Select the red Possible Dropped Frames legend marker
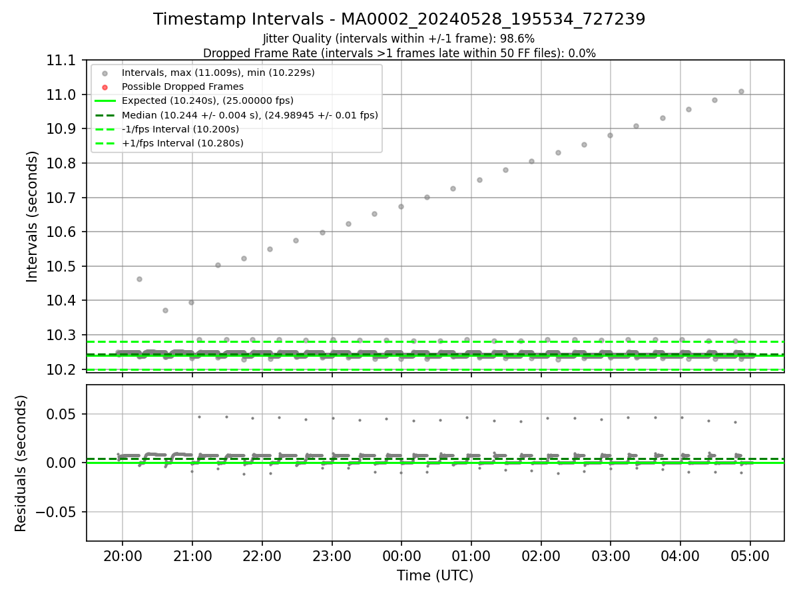The width and height of the screenshot is (799, 599). point(105,87)
